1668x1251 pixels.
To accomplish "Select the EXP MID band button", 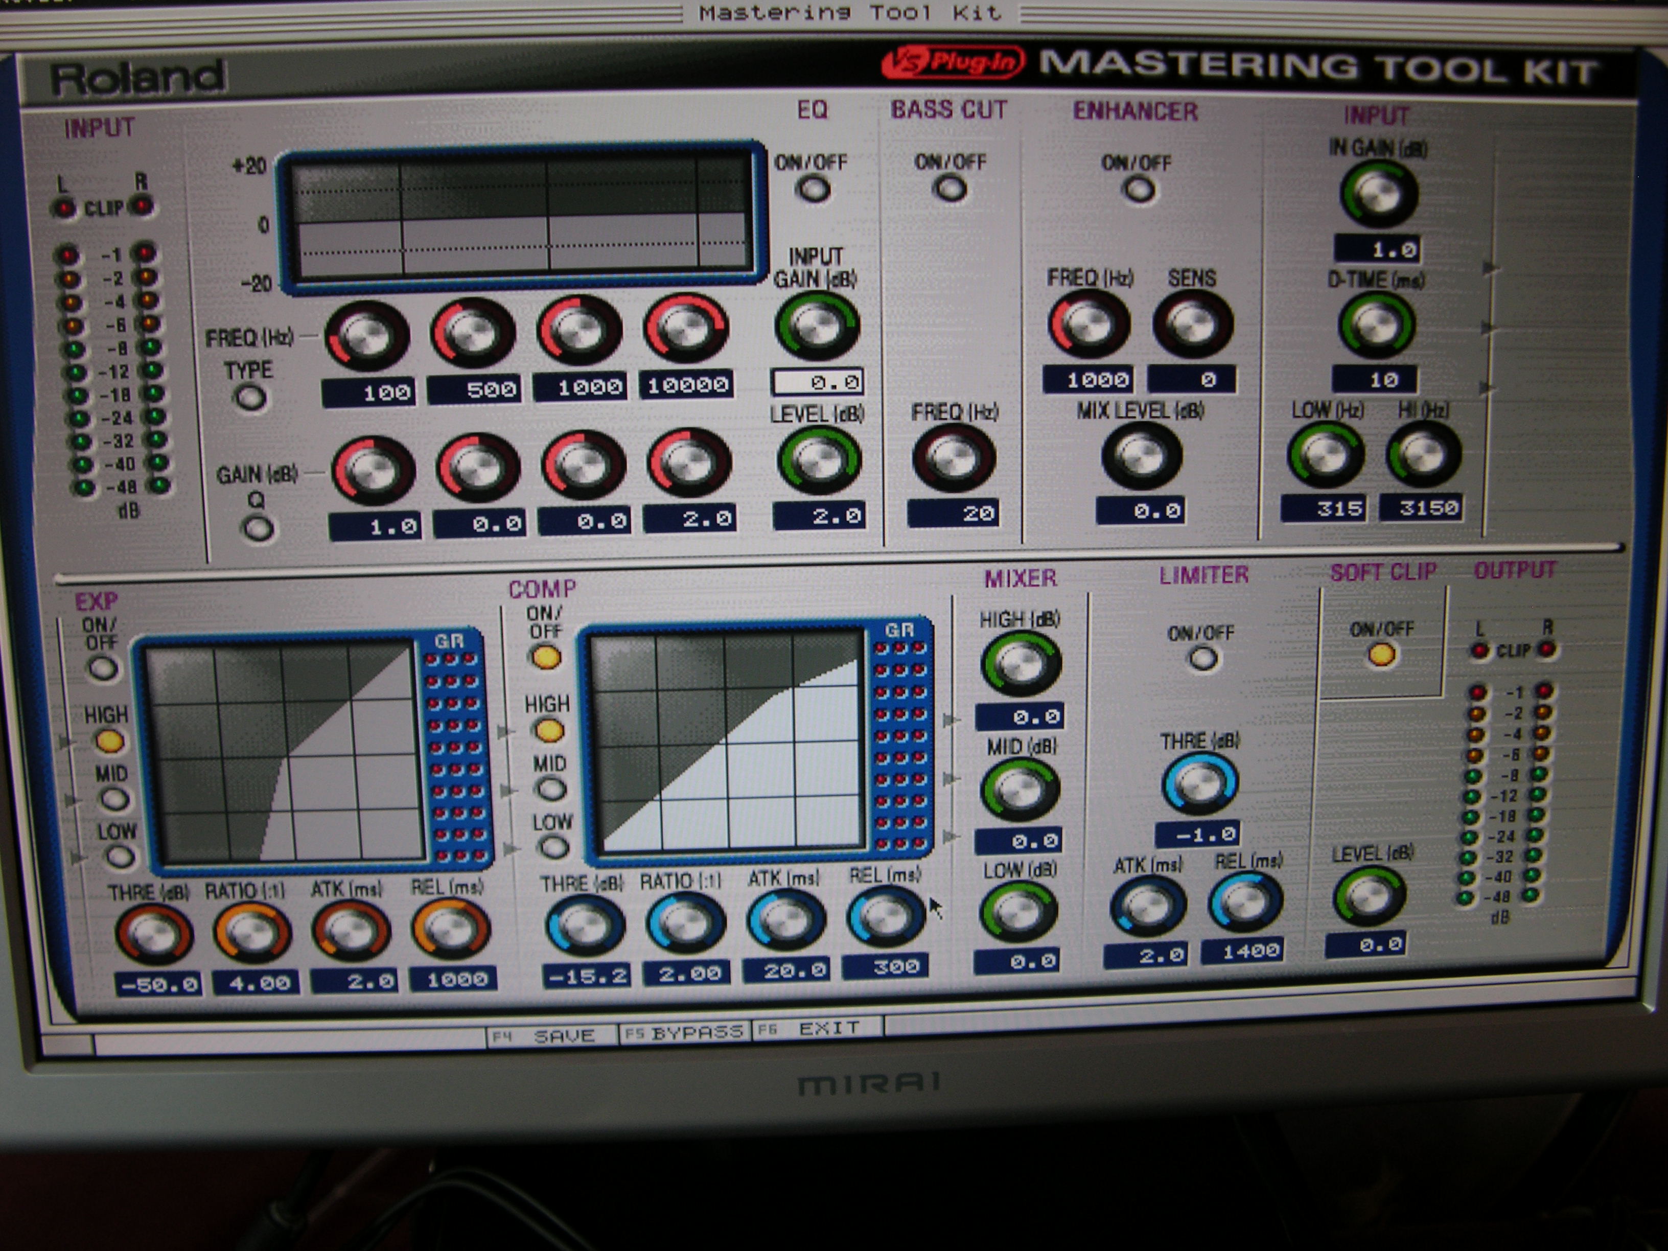I will [114, 799].
